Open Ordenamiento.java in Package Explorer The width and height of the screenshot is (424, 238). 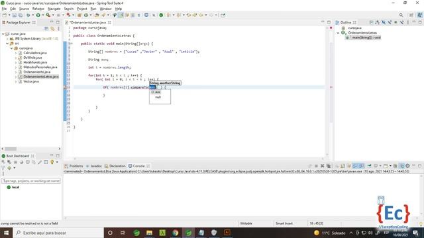pos(37,72)
